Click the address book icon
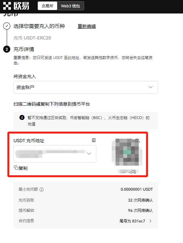The height and width of the screenshot is (243, 183). point(94,140)
